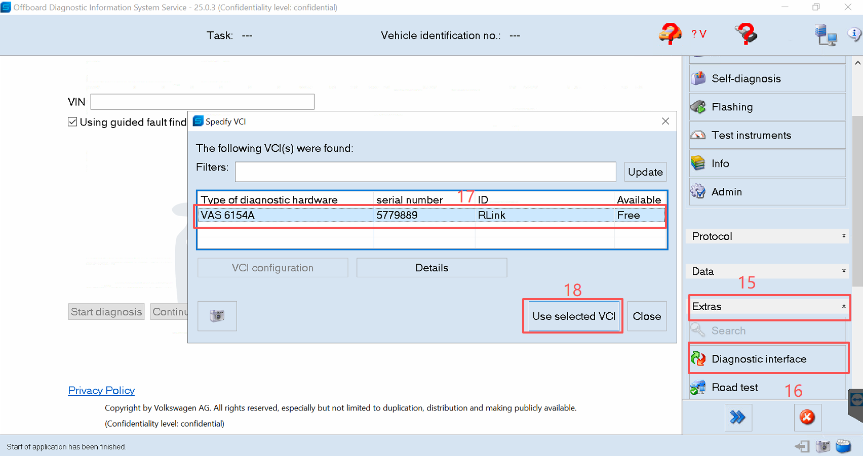Select the VAS 6154A row in VCI list
Viewport: 863px width, 456px height.
click(x=430, y=215)
